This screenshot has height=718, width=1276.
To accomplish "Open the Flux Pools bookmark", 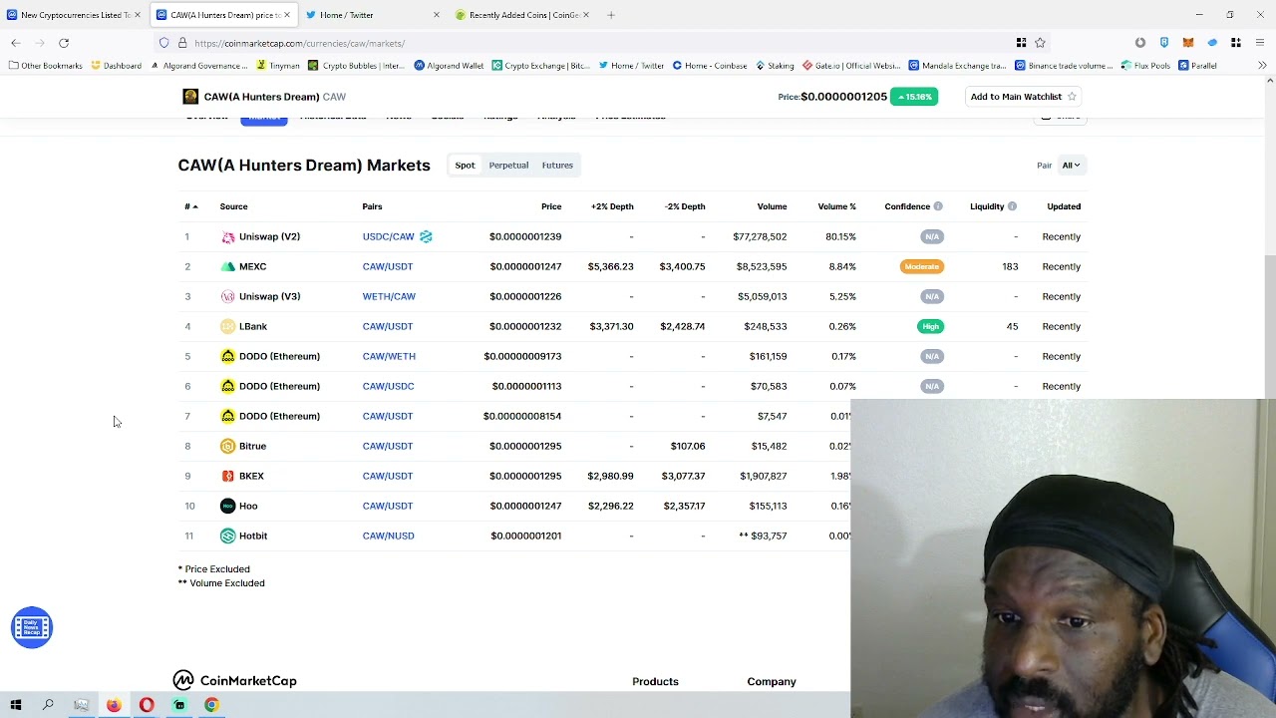I will tap(1145, 66).
